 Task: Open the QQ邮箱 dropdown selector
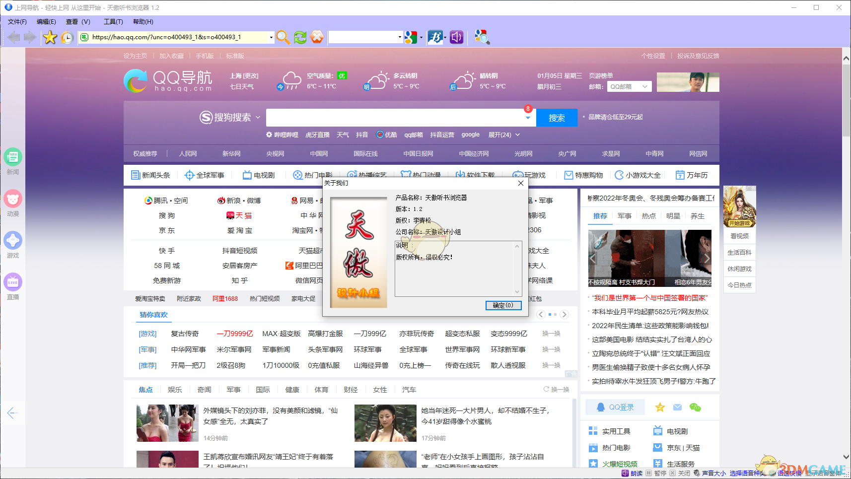[629, 86]
